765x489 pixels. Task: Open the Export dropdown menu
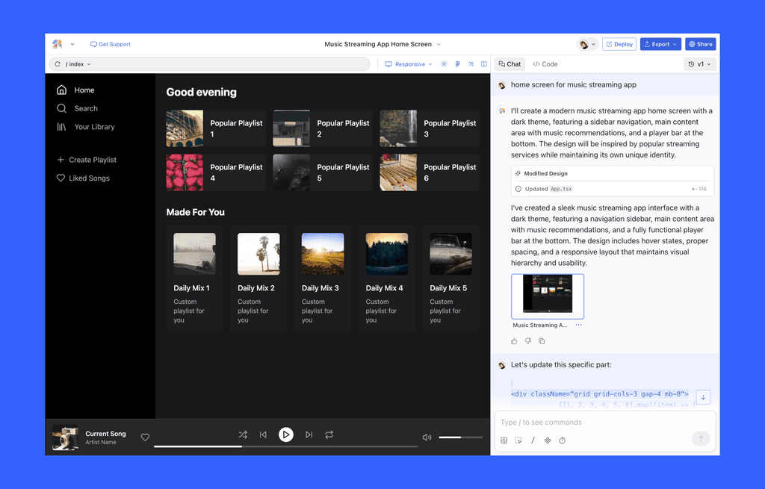tap(660, 44)
